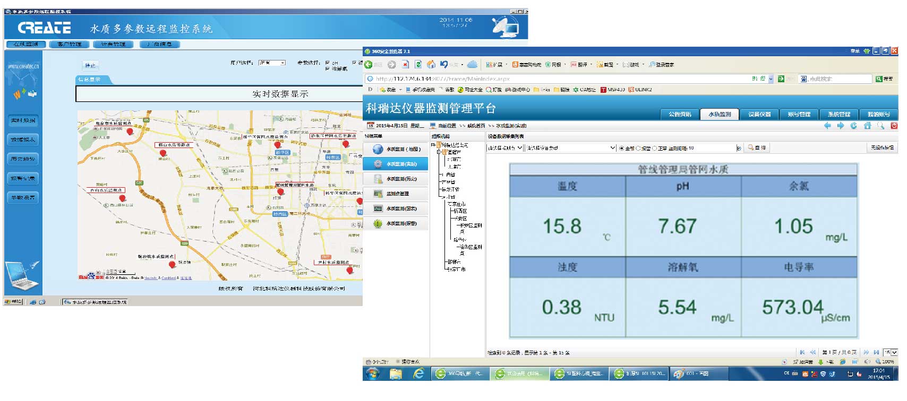Click the 搜索 button beside the search box
This screenshot has height=401, width=907.
tap(885, 79)
